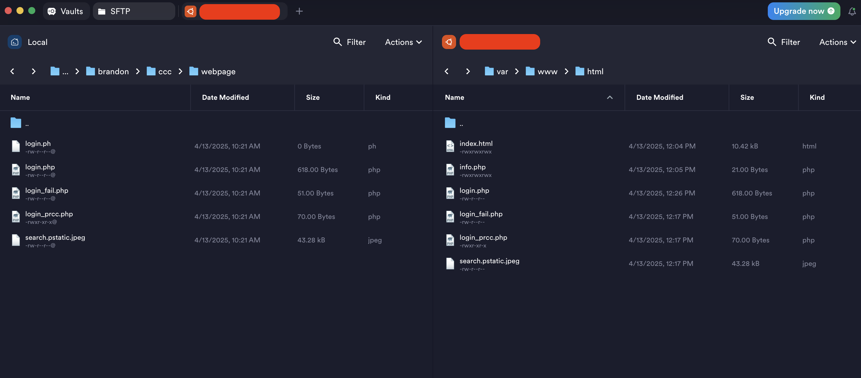Click the local pane Filter search icon

pyautogui.click(x=338, y=42)
